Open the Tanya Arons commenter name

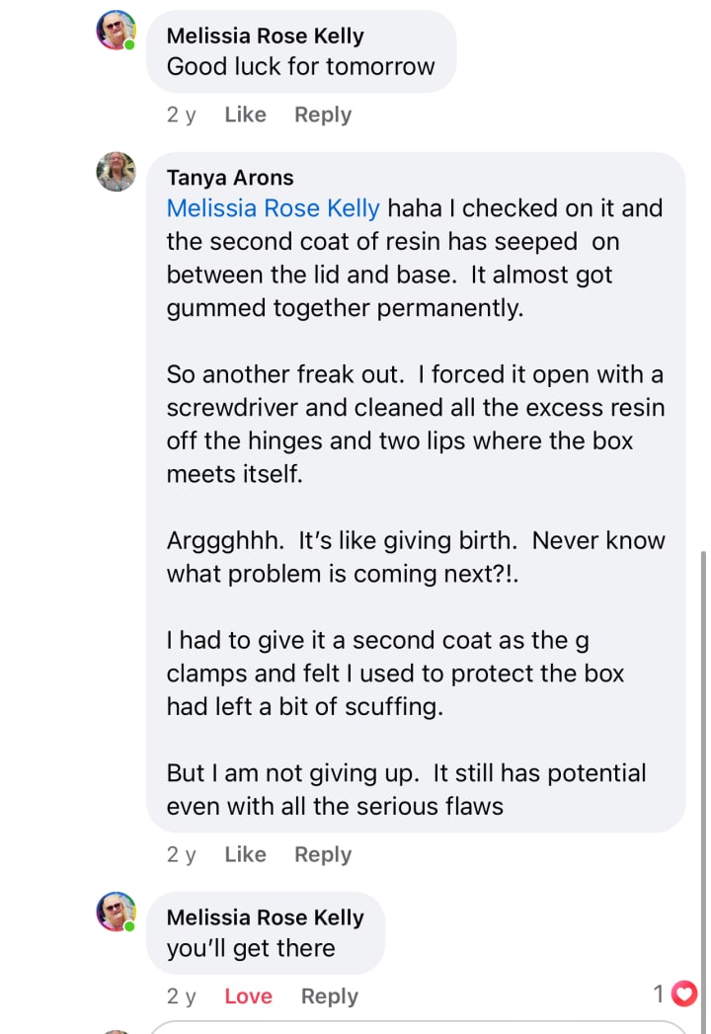point(230,178)
